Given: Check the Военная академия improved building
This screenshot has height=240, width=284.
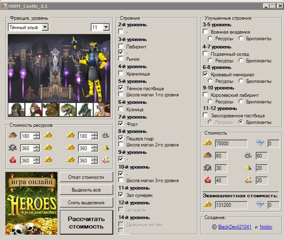Looking at the screenshot, I should 205,32.
